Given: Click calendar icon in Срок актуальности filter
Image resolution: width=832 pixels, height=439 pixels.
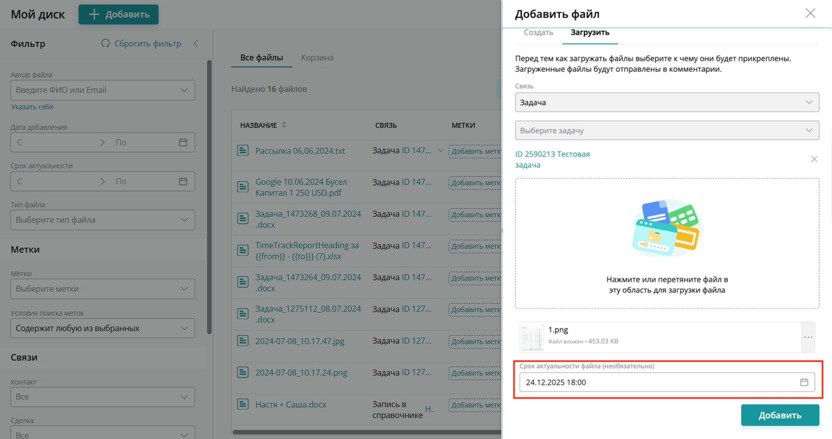Looking at the screenshot, I should (x=183, y=181).
